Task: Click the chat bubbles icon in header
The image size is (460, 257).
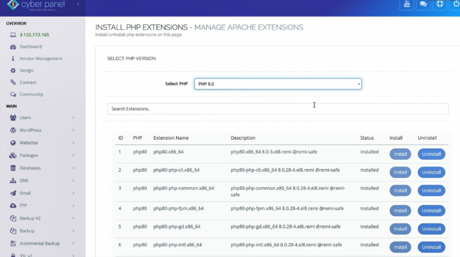Action: [423, 4]
